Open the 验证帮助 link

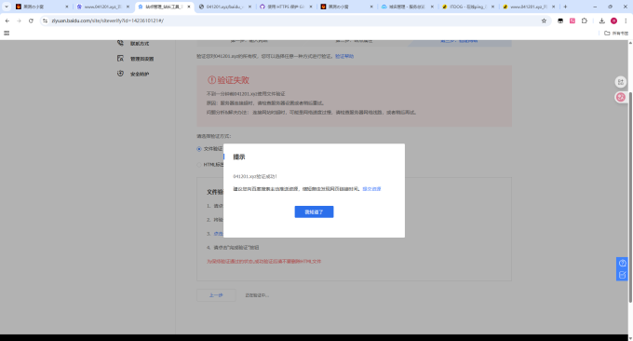(344, 56)
